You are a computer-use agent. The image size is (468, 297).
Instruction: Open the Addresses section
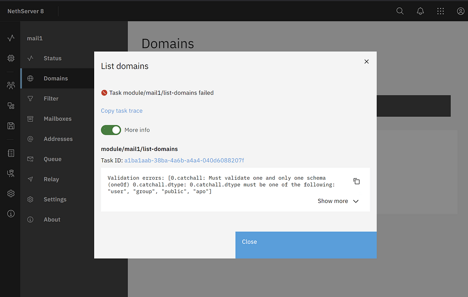click(x=57, y=139)
